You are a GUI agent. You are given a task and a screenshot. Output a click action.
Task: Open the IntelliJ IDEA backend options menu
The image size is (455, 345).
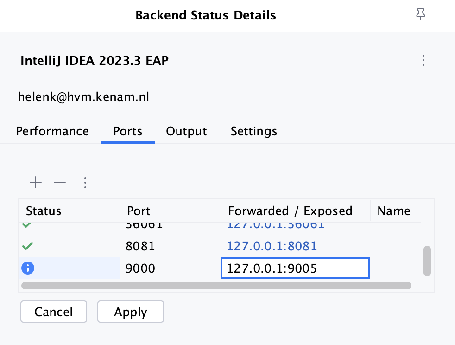click(x=423, y=61)
